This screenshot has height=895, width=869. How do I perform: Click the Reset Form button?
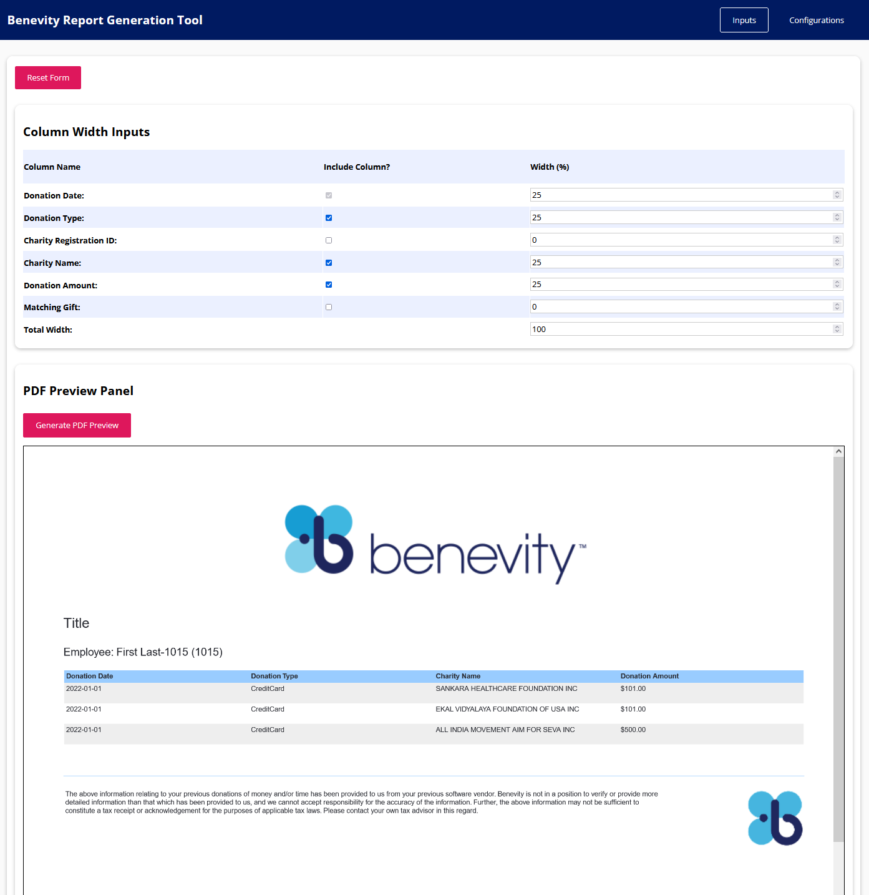(x=48, y=77)
